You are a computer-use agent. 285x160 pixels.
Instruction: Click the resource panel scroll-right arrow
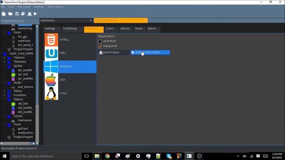coord(34,144)
